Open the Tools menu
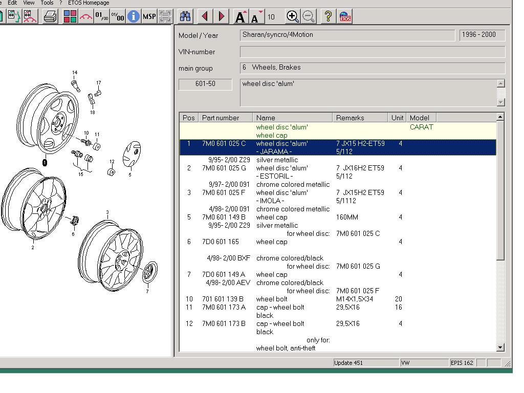The height and width of the screenshot is (393, 524). (47, 3)
